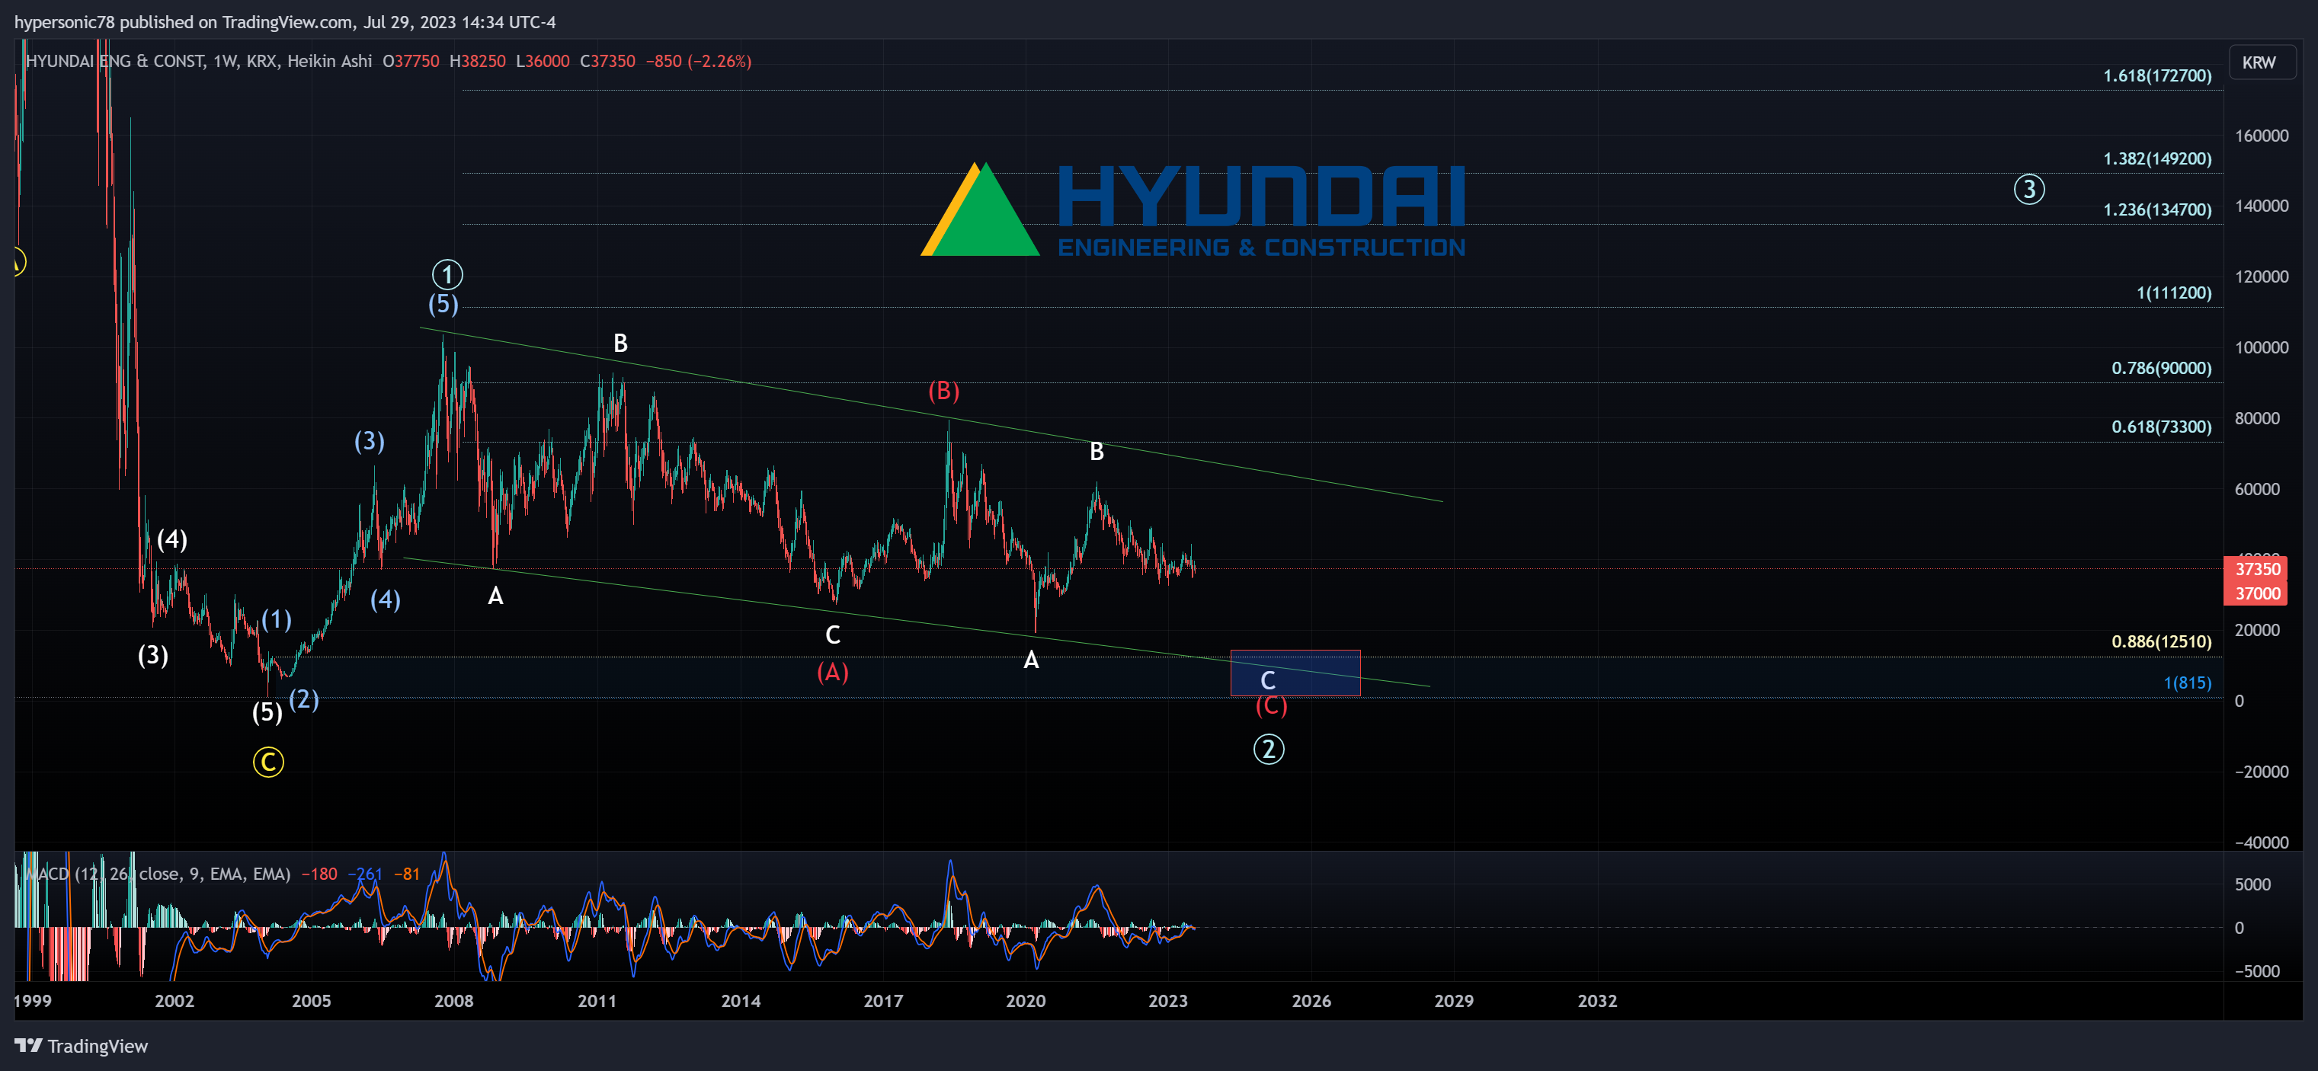Screen dimensions: 2318x1071
Task: Click the Hyundai Engineering & Construction logo image
Action: tap(1193, 210)
